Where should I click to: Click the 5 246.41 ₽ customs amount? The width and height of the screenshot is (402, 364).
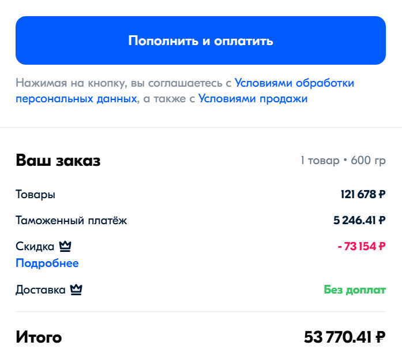tap(359, 221)
